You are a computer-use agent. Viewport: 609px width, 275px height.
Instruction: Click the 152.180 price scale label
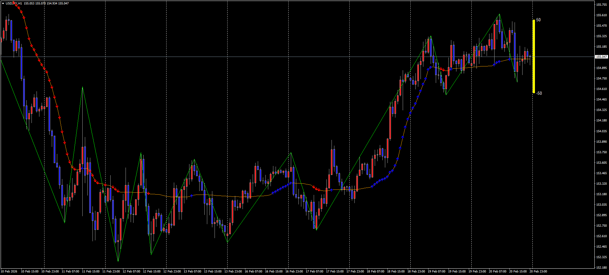pos(601,268)
